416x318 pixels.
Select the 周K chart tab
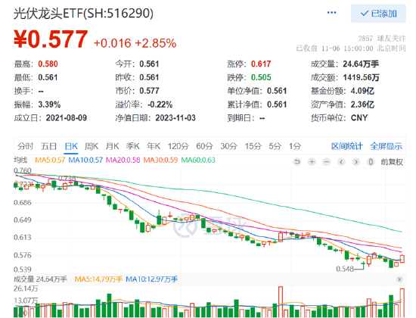pos(92,146)
